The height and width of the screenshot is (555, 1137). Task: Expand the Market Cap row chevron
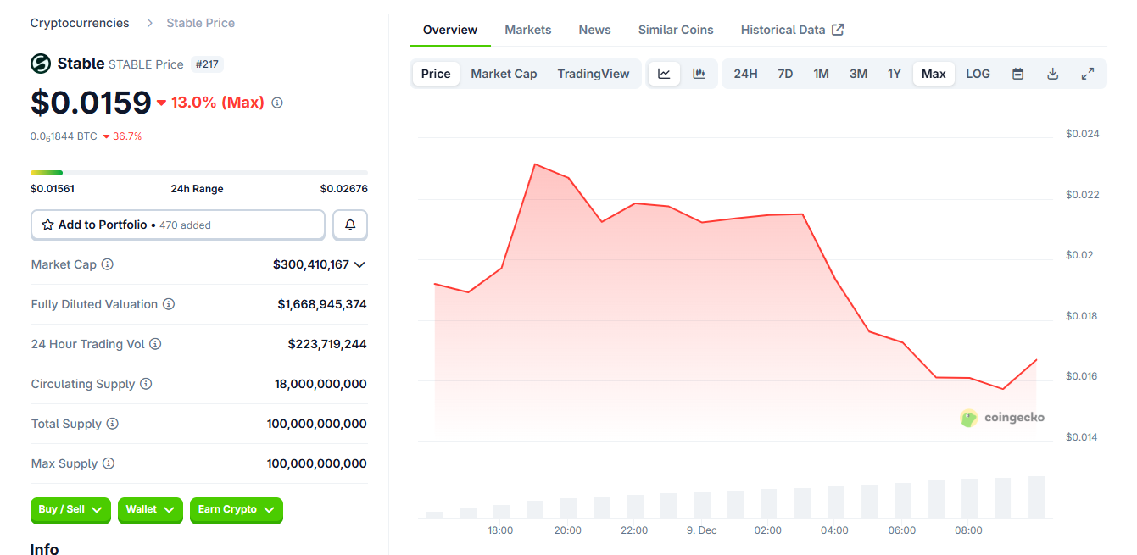point(359,264)
